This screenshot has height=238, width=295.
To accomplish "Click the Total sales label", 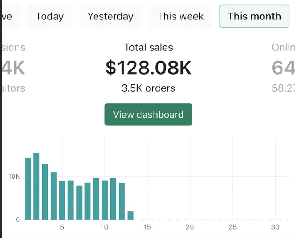I will [148, 47].
